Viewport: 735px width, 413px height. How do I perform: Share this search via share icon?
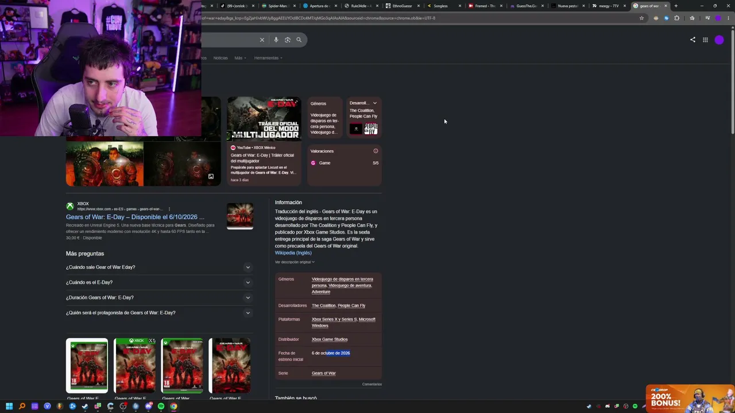coord(693,40)
